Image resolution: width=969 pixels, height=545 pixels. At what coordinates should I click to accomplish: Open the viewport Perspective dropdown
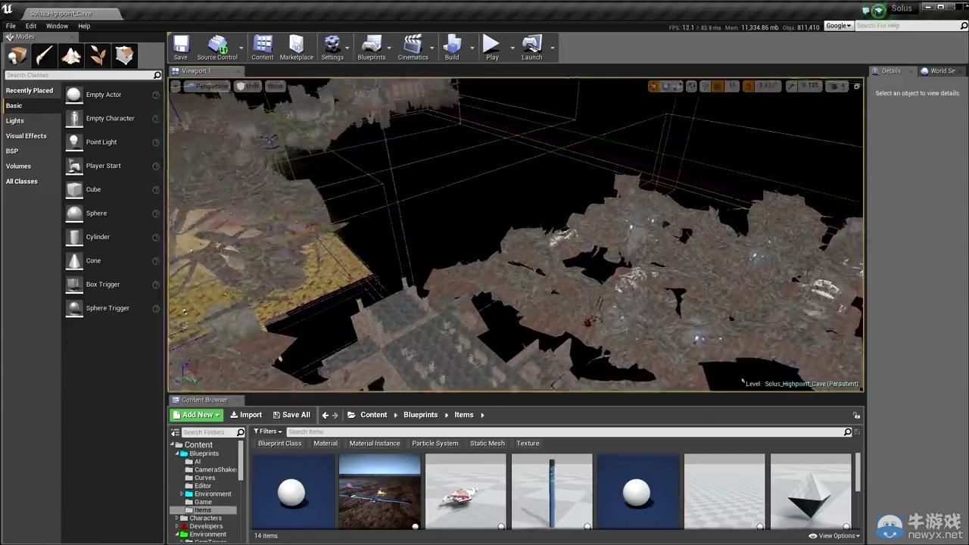tap(207, 86)
